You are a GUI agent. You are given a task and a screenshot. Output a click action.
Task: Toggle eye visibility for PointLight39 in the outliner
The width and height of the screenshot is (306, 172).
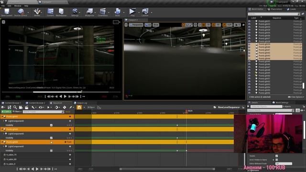(249, 44)
